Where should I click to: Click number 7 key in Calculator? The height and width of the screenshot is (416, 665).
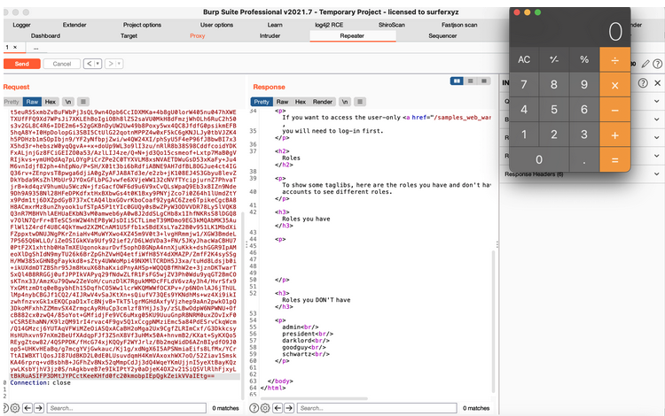524,85
